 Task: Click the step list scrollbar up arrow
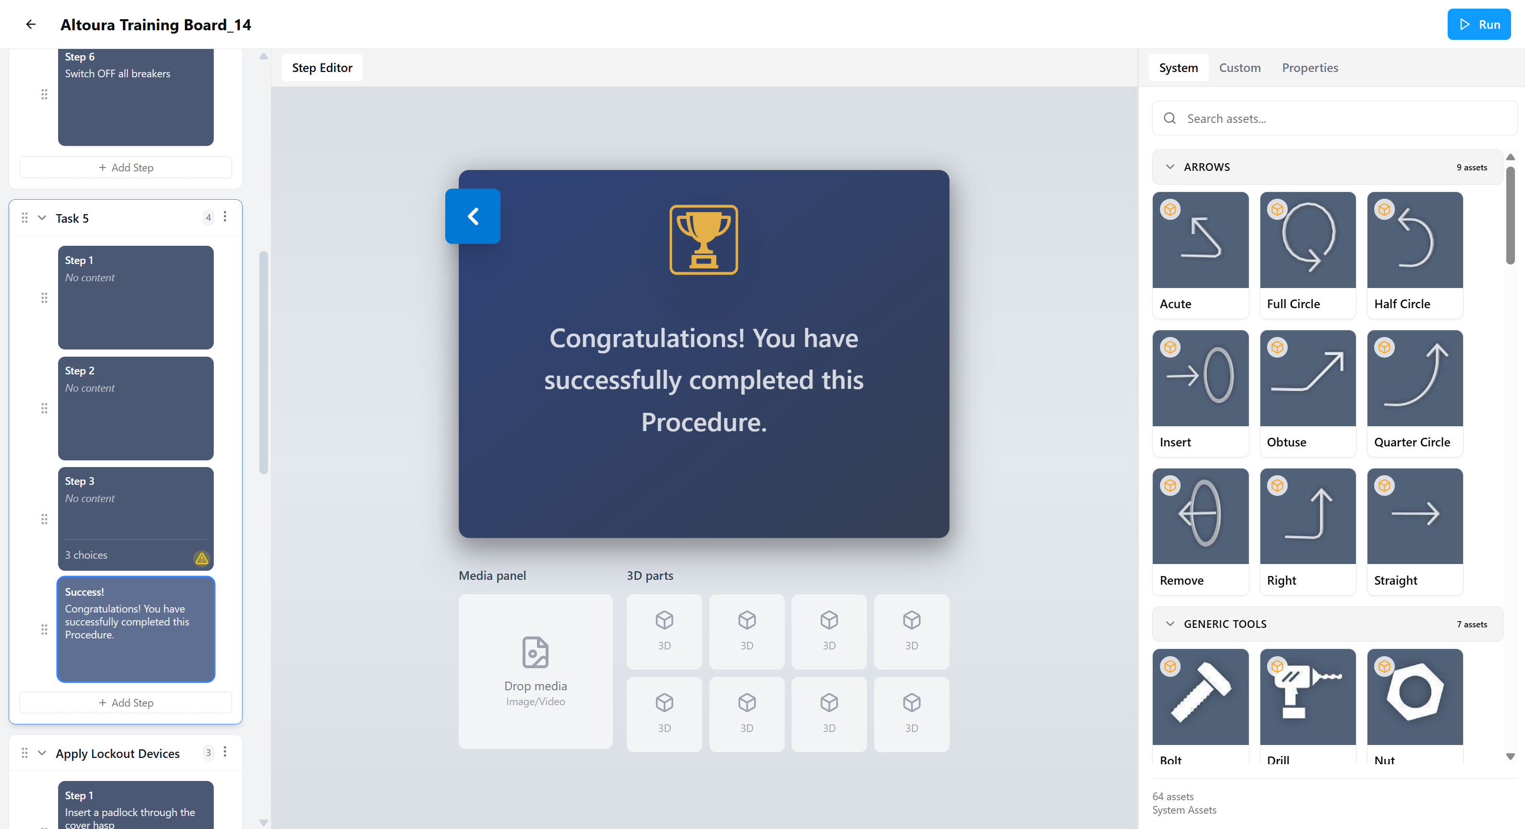(x=263, y=56)
